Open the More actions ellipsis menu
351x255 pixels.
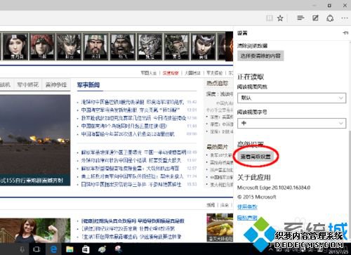345,18
